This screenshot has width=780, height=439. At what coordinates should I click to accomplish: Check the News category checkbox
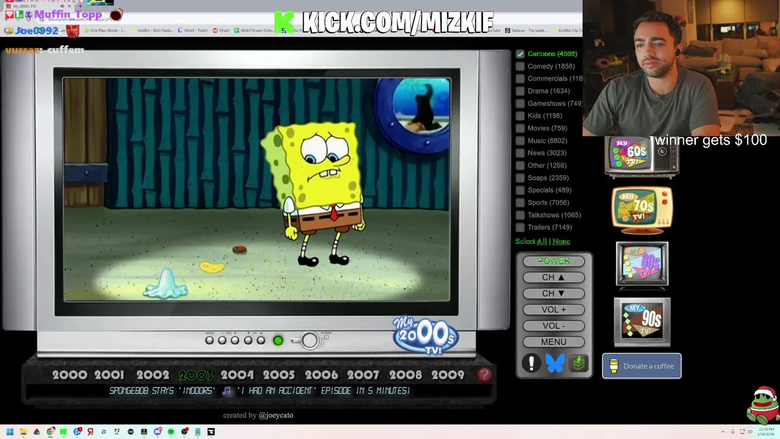[520, 153]
